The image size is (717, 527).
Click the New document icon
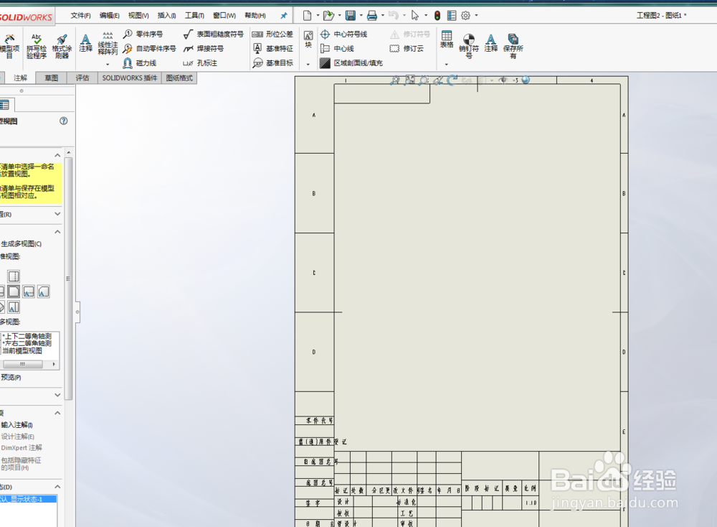pyautogui.click(x=308, y=16)
